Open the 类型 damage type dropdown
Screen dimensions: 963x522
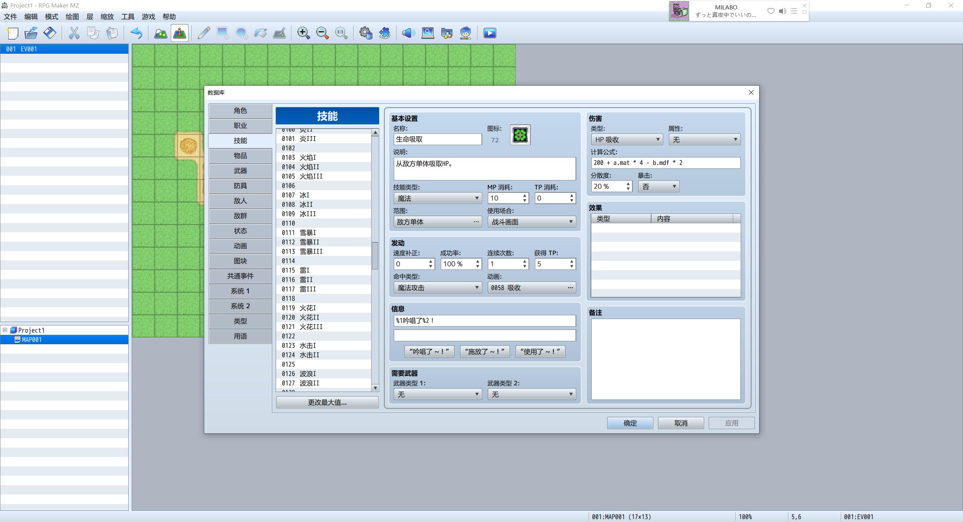pos(627,140)
